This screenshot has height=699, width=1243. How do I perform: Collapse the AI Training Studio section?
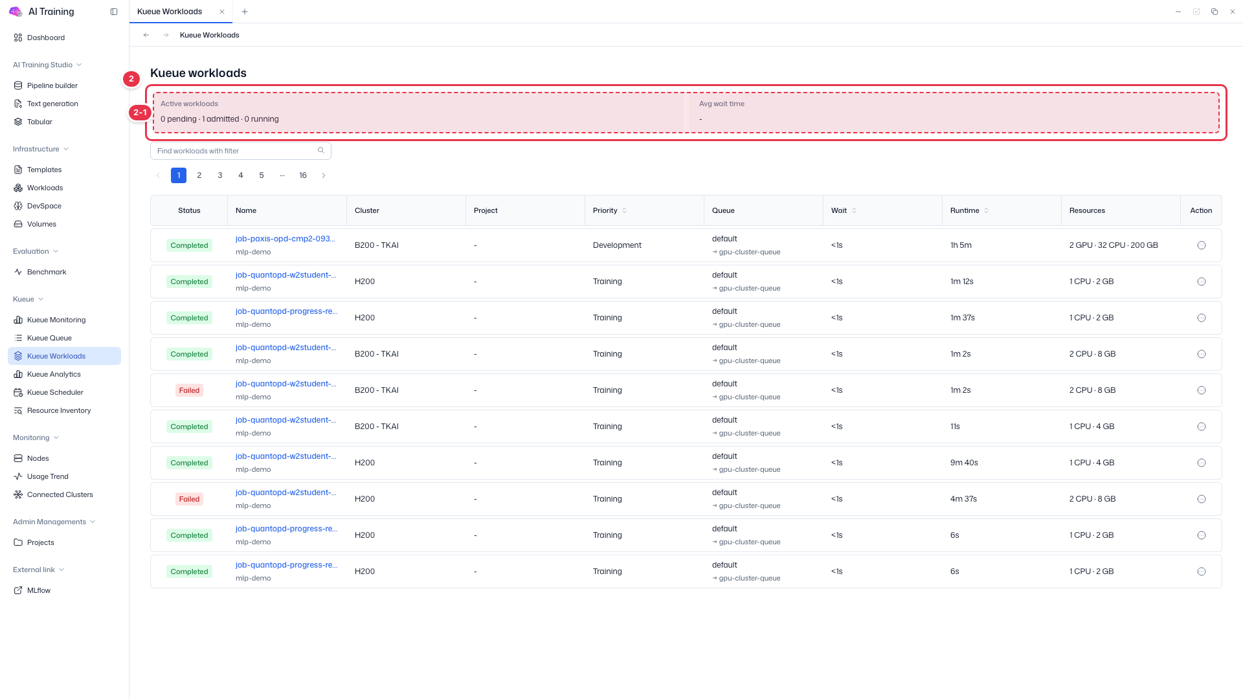pos(47,65)
